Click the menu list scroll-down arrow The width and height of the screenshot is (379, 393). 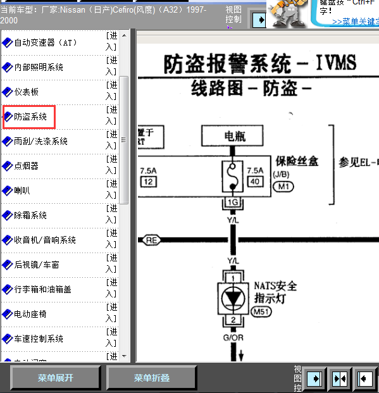coord(124,356)
